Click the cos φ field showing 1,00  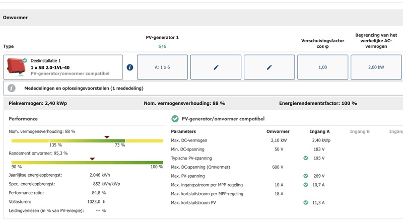322,67
